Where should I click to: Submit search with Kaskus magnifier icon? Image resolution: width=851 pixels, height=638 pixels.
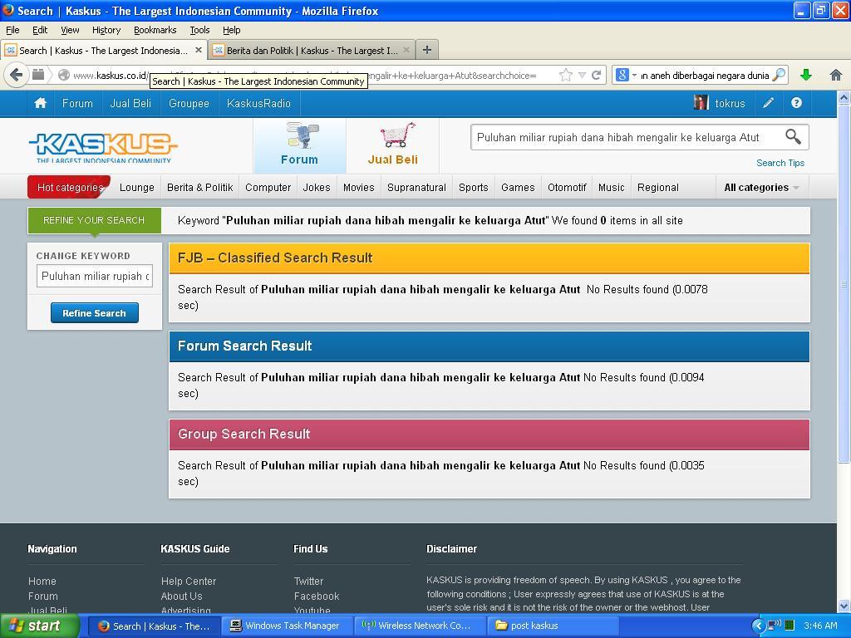(793, 137)
